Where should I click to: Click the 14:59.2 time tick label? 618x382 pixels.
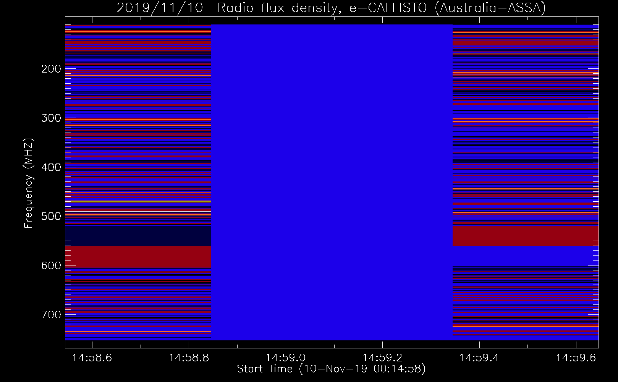pos(382,358)
